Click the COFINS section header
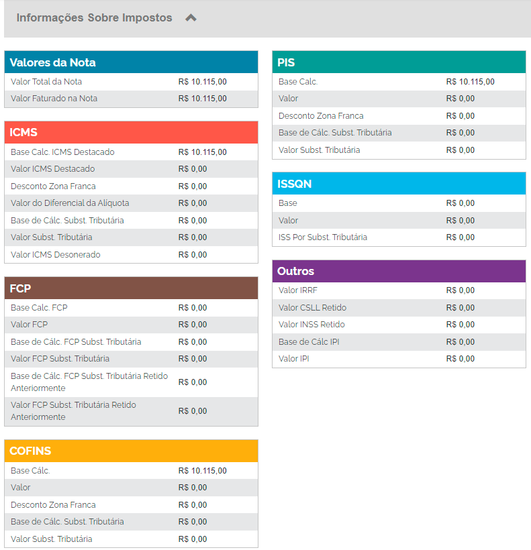Image resolution: width=531 pixels, height=550 pixels. [x=132, y=451]
